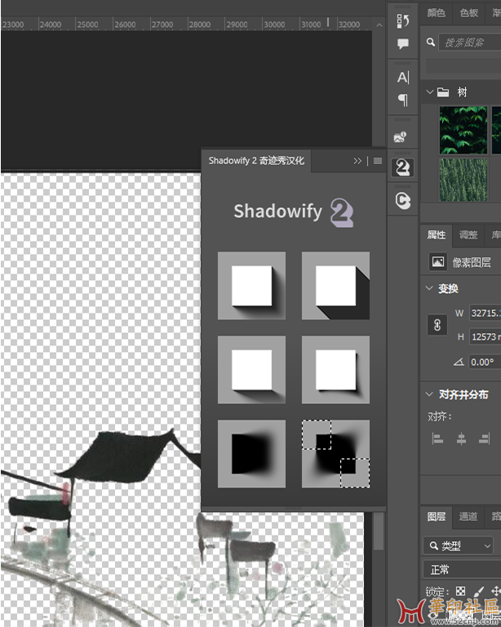501x627 pixels.
Task: Toggle the Shadowify 2 dock icon
Action: 402,167
